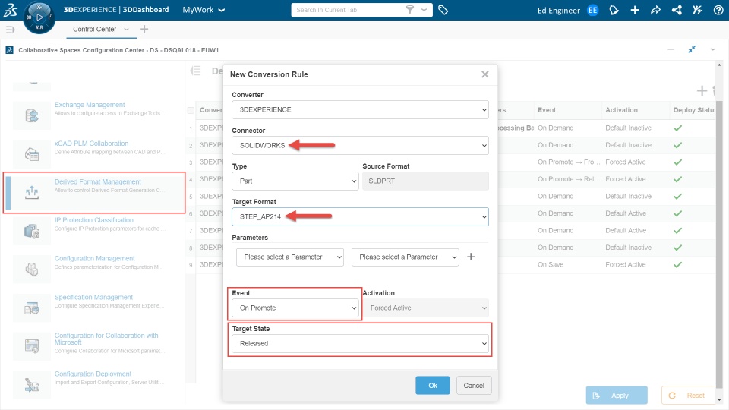Viewport: 729px width, 410px height.
Task: Click the tag icon beside the search bar
Action: (x=443, y=11)
